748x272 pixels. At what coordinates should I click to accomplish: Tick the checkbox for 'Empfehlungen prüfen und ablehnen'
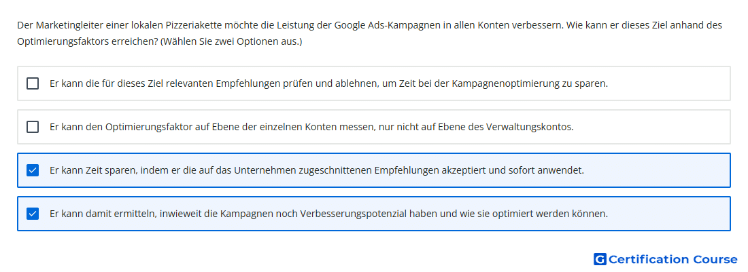point(33,83)
